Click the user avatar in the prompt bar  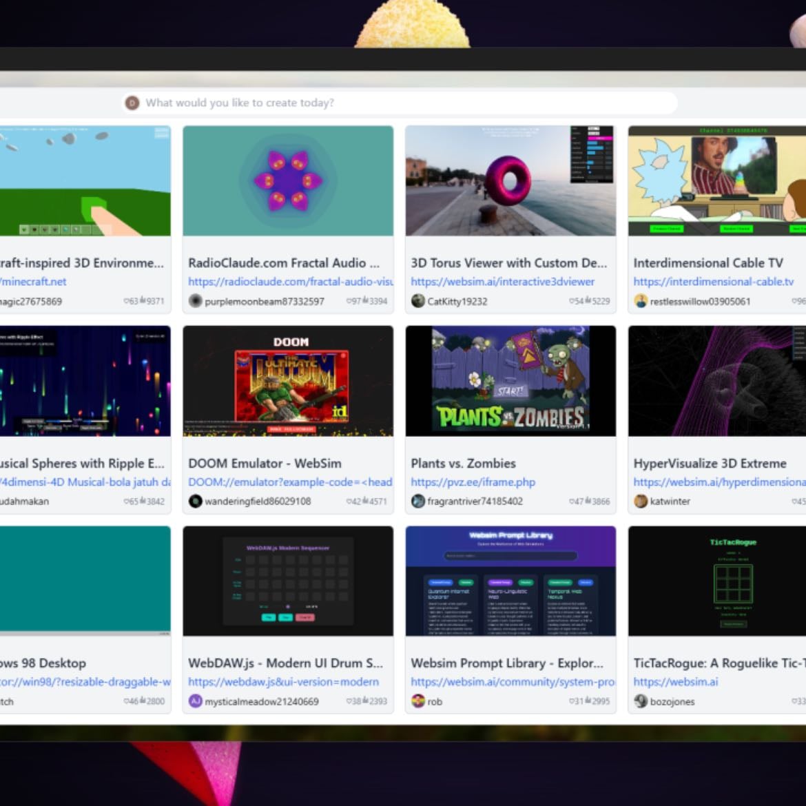132,103
